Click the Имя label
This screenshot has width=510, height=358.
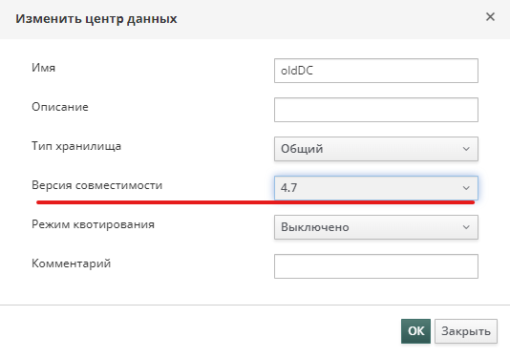[44, 68]
